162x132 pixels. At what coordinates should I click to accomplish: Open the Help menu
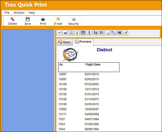click(x=32, y=13)
